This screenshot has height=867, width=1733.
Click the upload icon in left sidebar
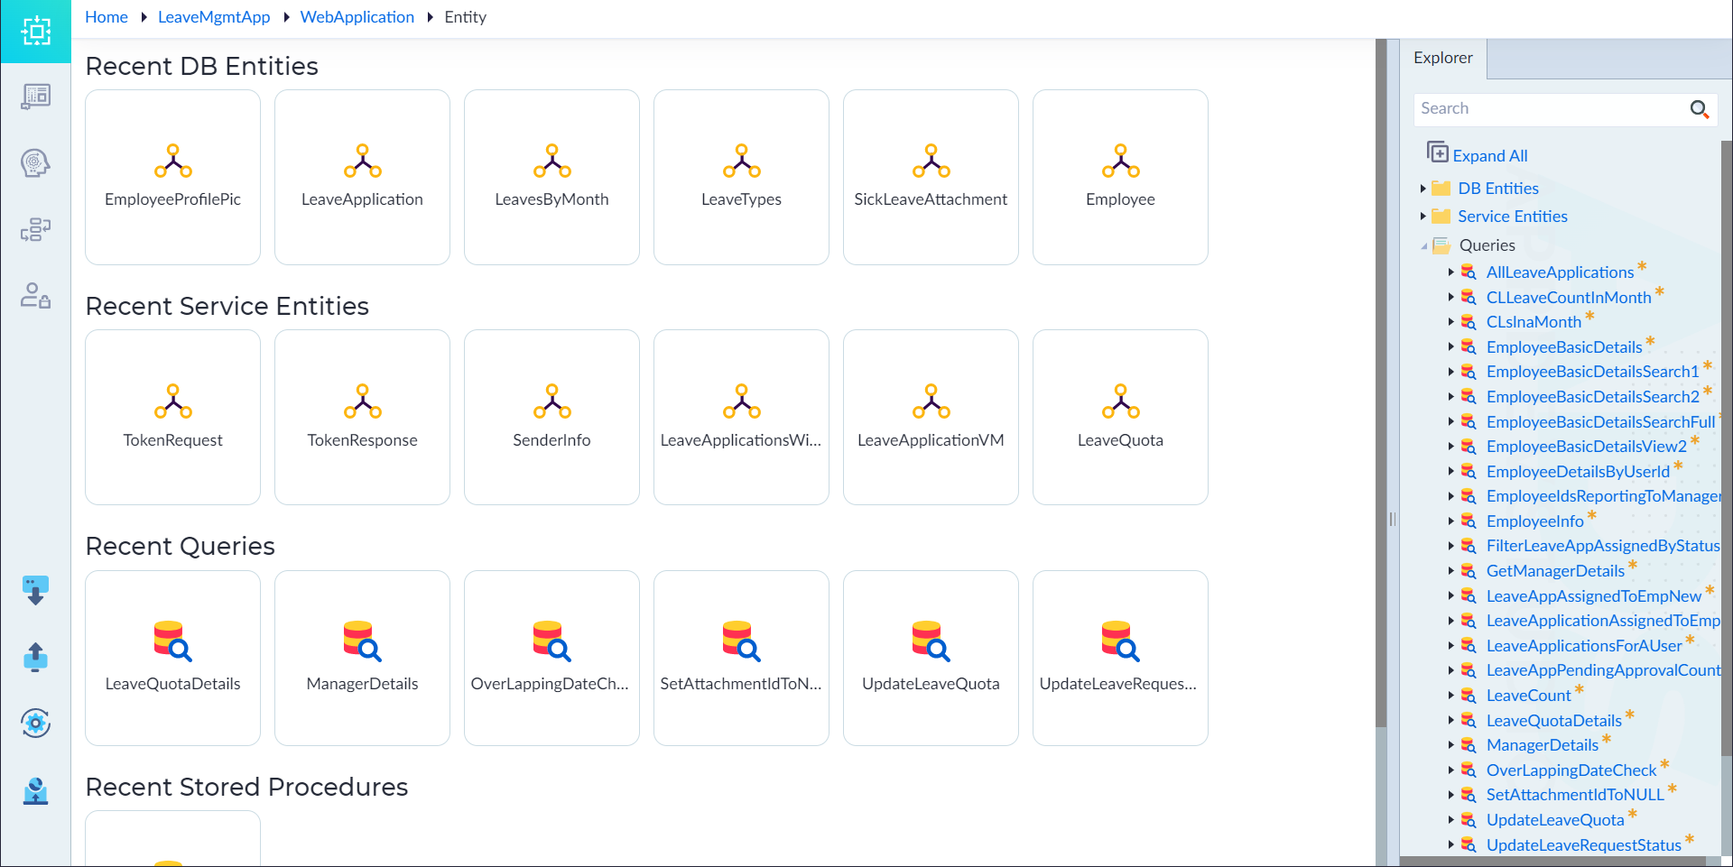[x=35, y=657]
